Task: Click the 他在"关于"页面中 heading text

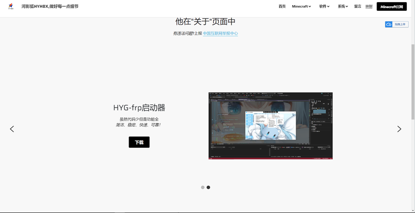Action: (205, 22)
